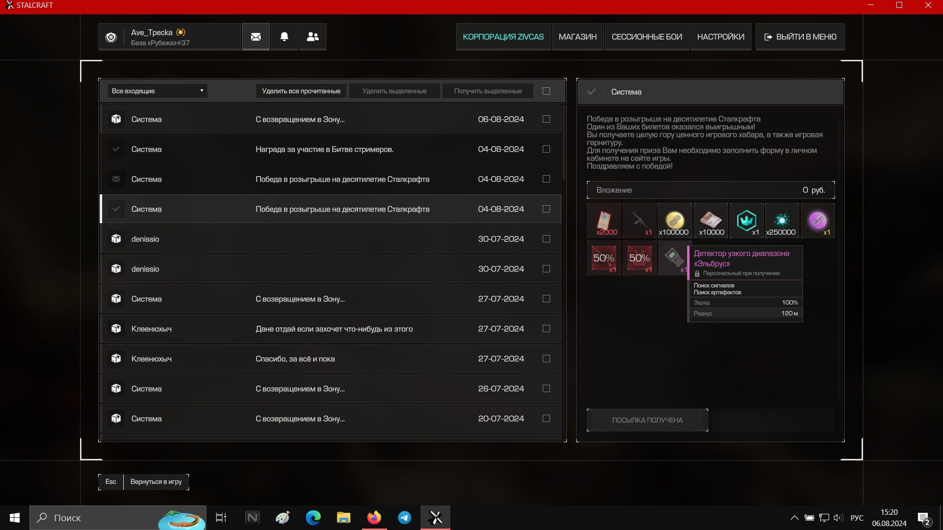Open Сессионные бои tab
The height and width of the screenshot is (530, 943).
click(x=647, y=37)
